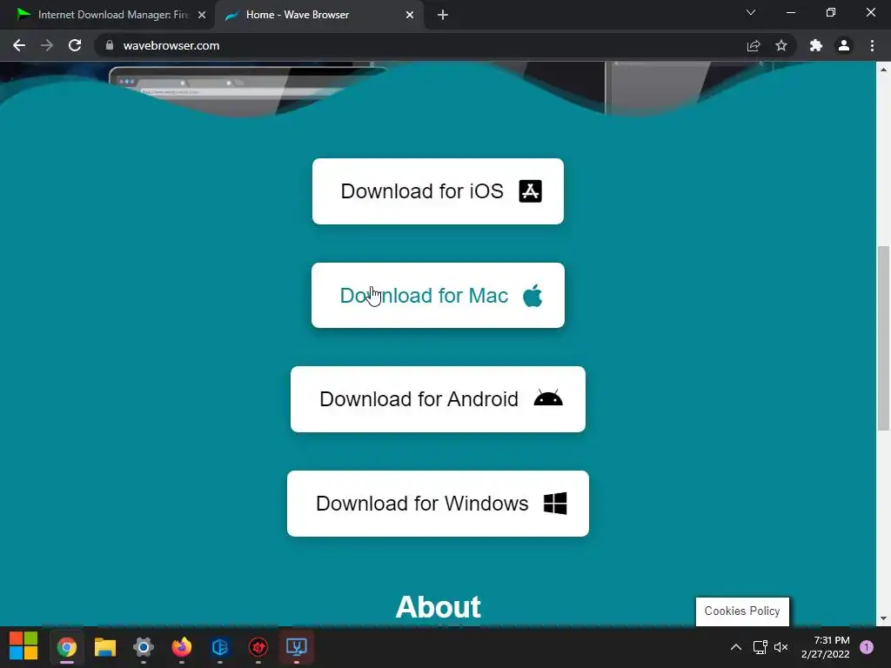Click Download for Android button
The width and height of the screenshot is (891, 668).
tap(439, 399)
